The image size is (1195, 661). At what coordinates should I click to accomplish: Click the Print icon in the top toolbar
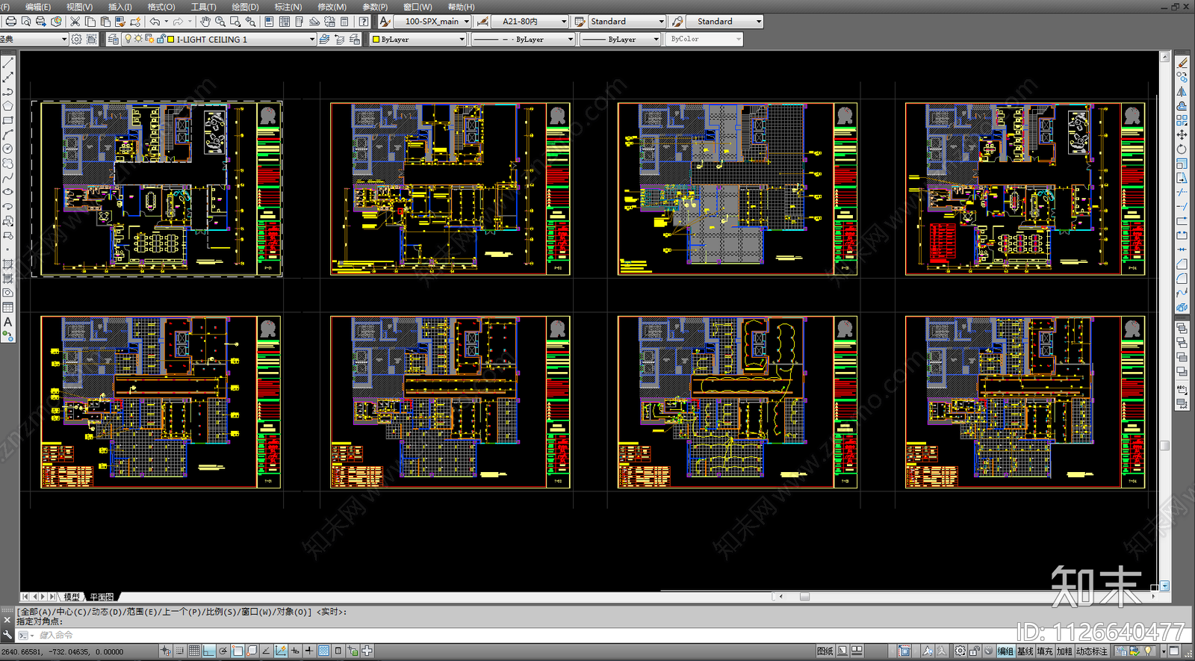(11, 22)
